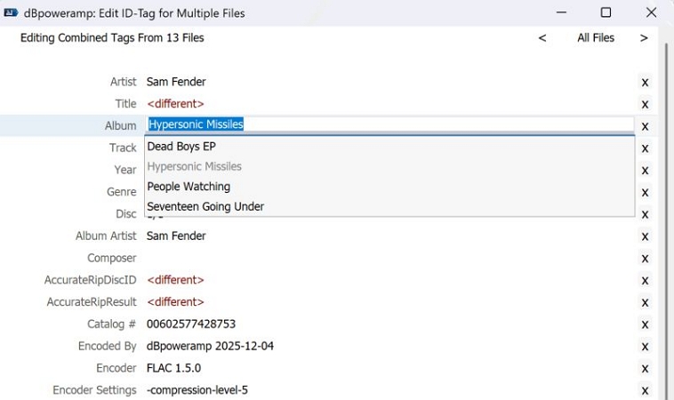Choose Dead Boys EP from the album list
This screenshot has height=400, width=674.
[389, 147]
